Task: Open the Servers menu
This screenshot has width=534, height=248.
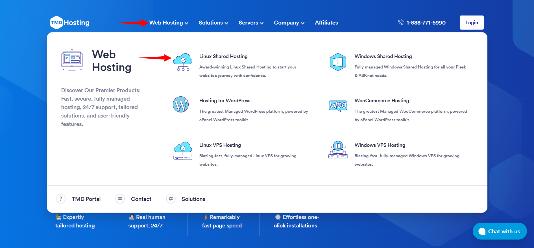Action: (251, 23)
